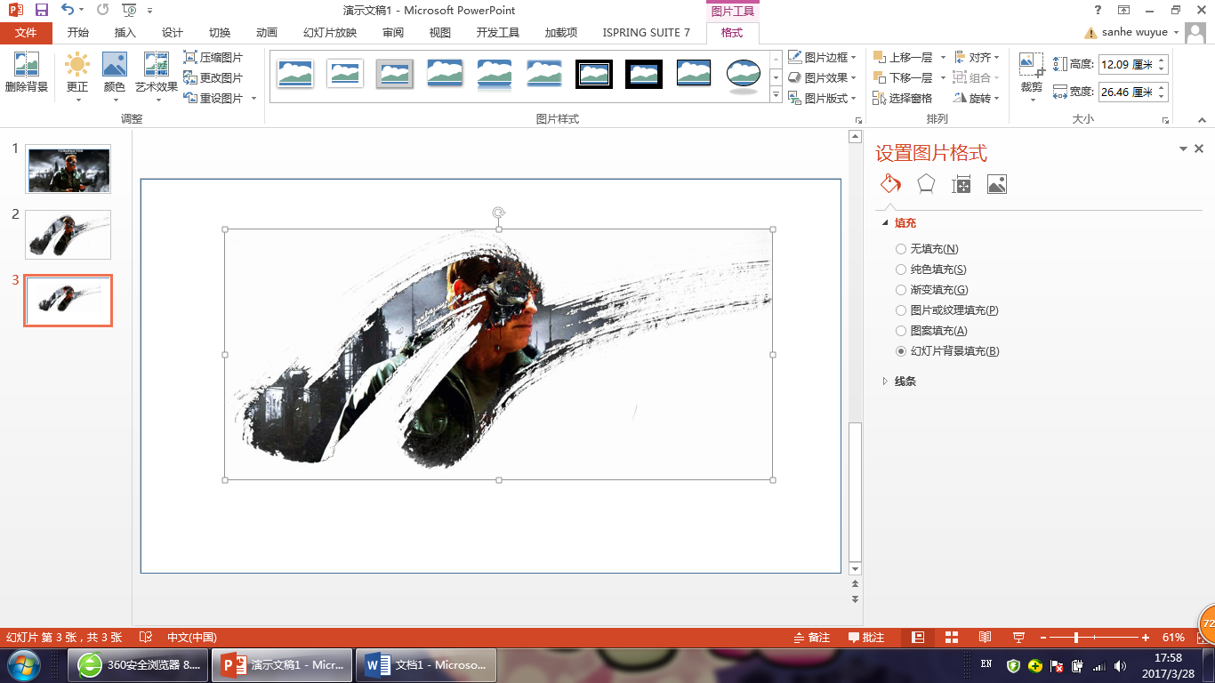Click language indicator 中文(中国)
1215x683 pixels.
click(192, 638)
